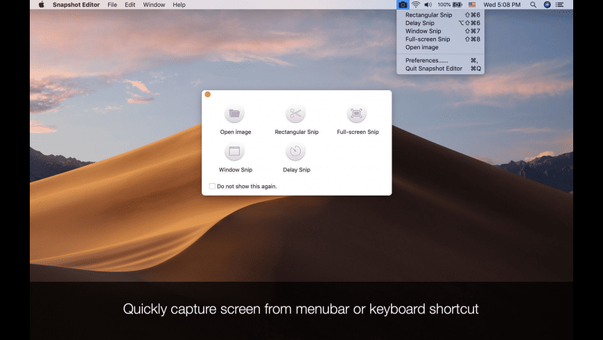Screen dimensions: 603x340
Task: Open the Help menu
Action: tap(179, 5)
